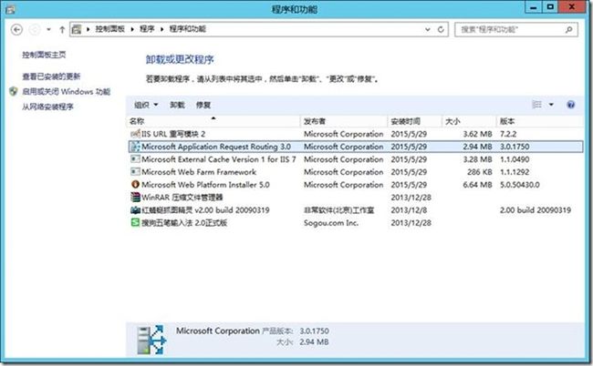Click the 卸载 toolbar button
The image size is (593, 366).
(177, 105)
